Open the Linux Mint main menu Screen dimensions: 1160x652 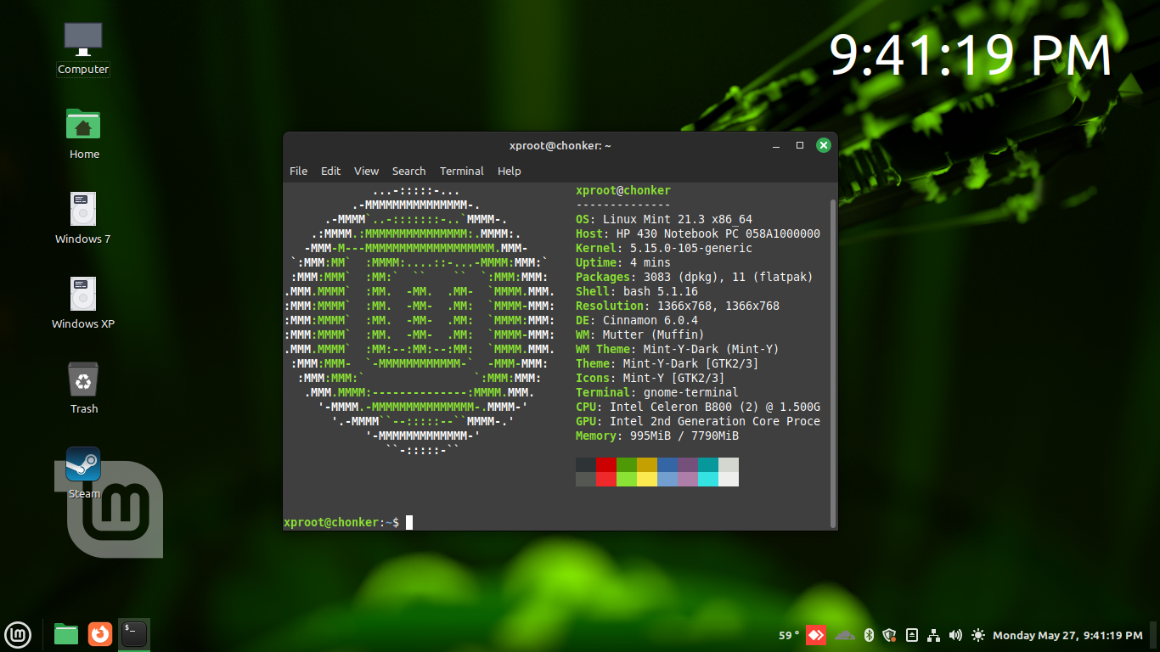pos(18,634)
